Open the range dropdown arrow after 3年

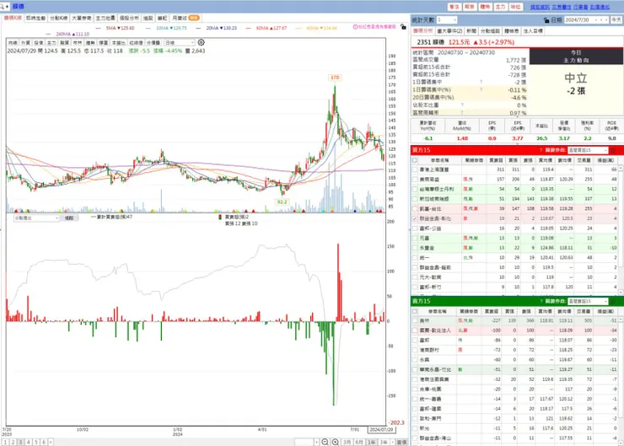pos(392,442)
